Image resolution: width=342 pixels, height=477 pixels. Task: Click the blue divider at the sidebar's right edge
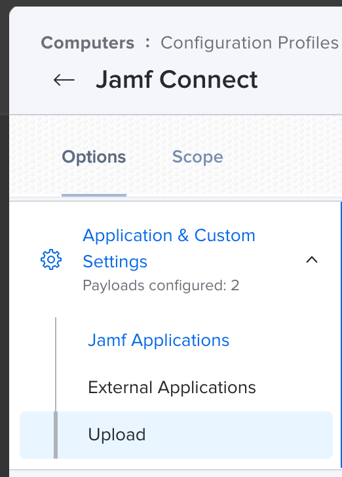click(x=341, y=335)
